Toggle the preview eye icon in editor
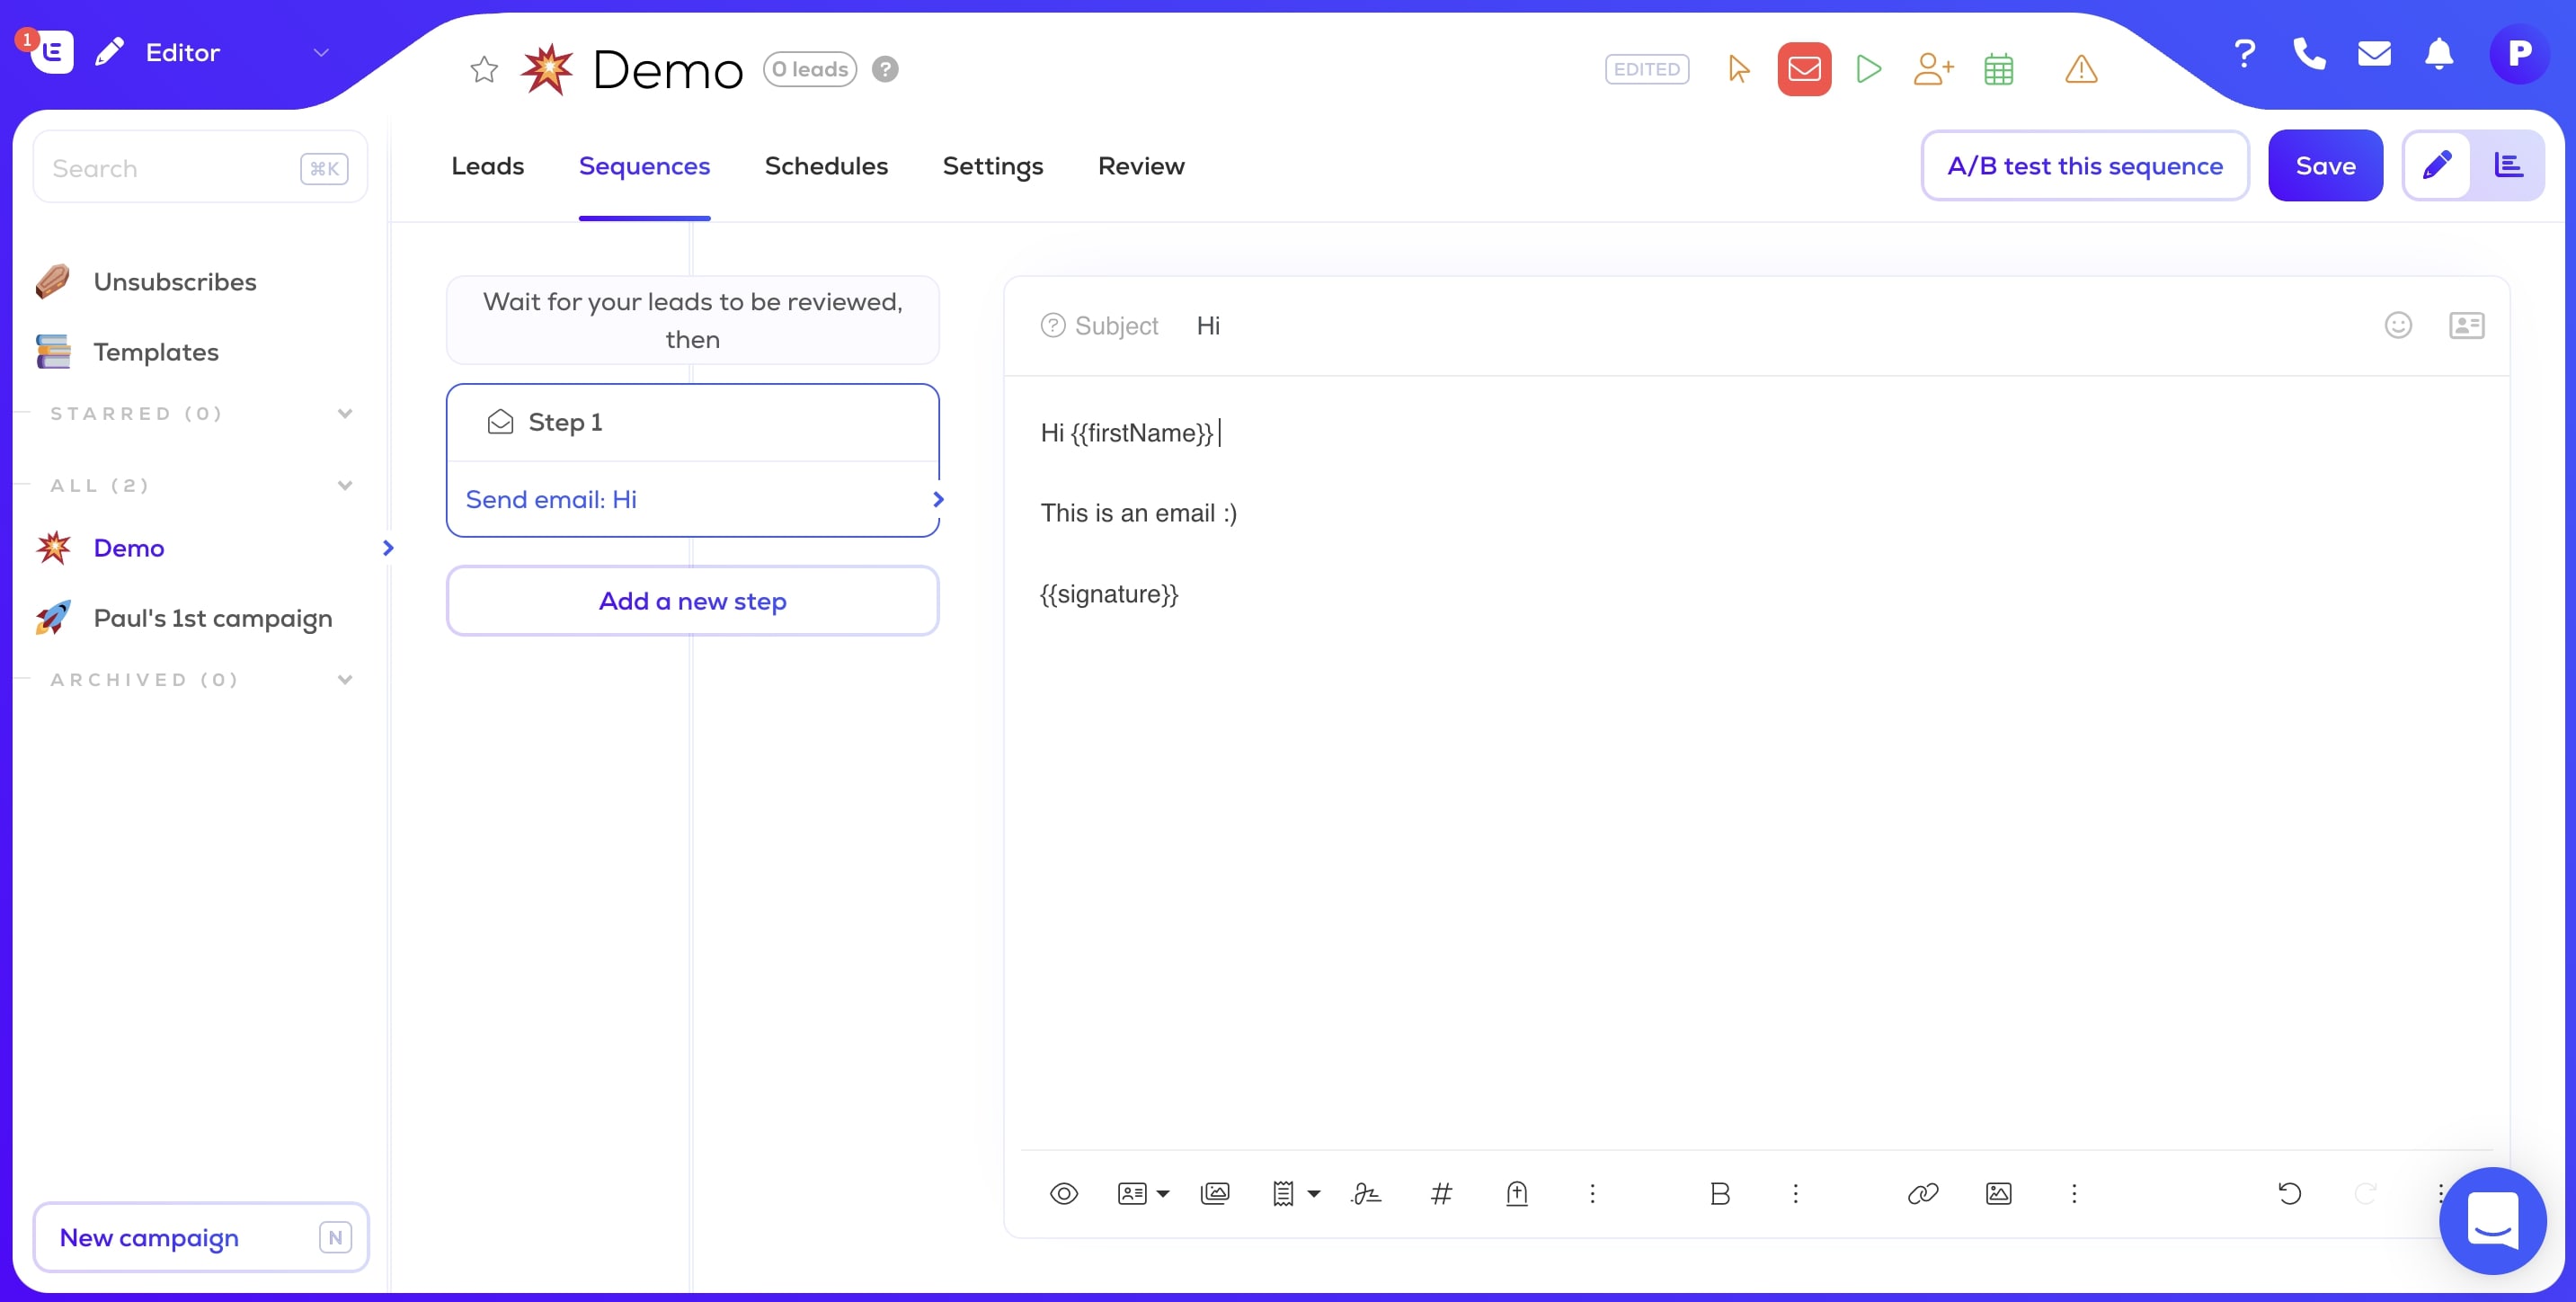The width and height of the screenshot is (2576, 1302). (1062, 1192)
